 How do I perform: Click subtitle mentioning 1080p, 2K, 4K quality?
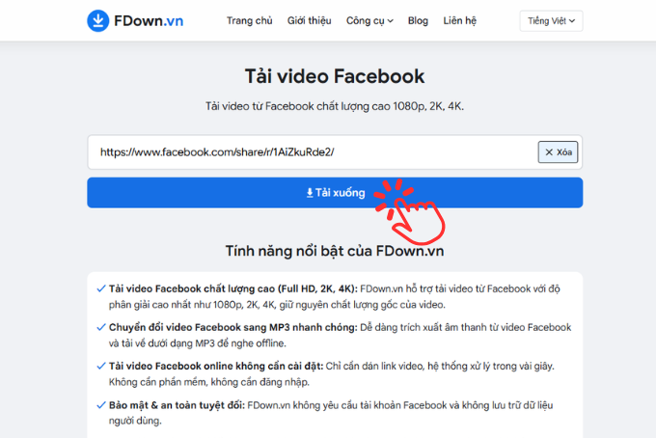tap(334, 107)
